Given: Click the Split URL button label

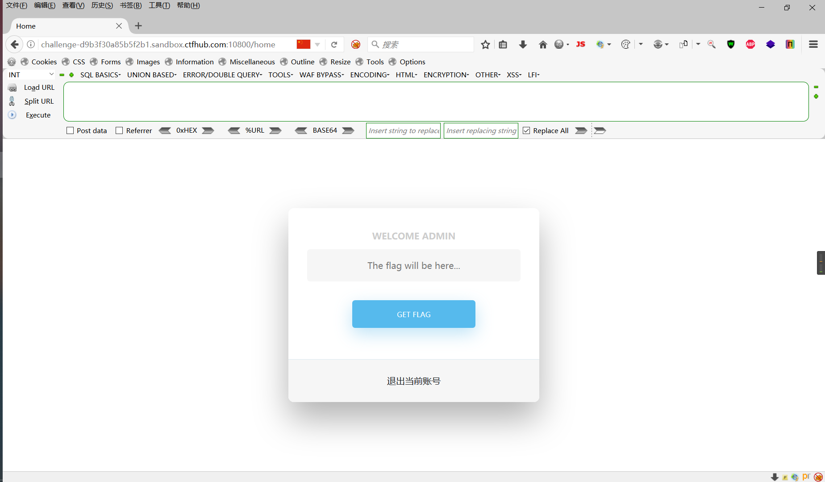Looking at the screenshot, I should 39,101.
